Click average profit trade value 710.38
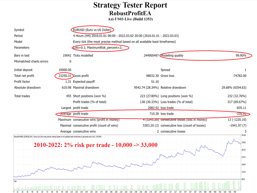This screenshot has width=257, height=193. tap(154, 114)
